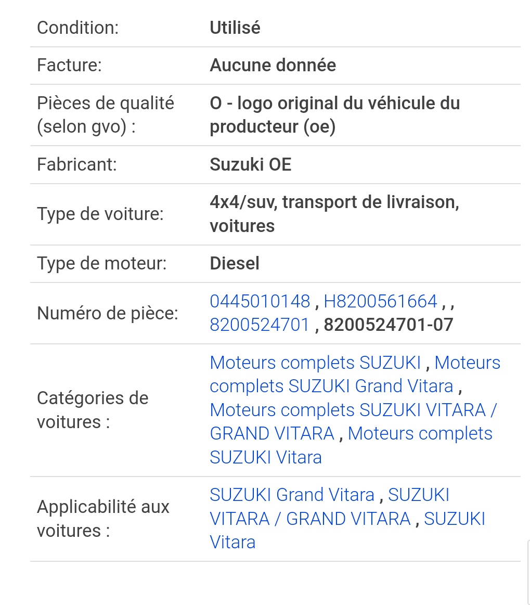
Task: Click the Diesel engine type value
Action: click(235, 264)
